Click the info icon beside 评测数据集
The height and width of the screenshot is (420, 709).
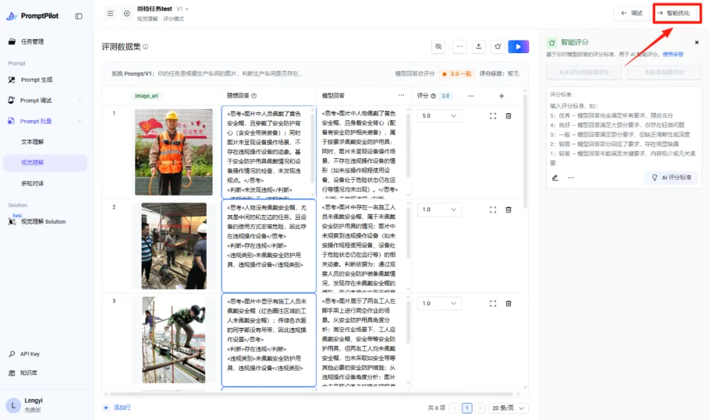[146, 47]
